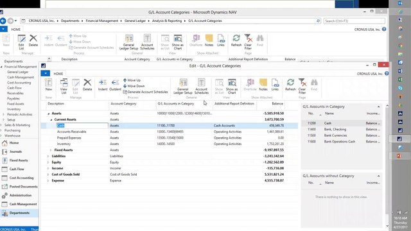Select Bank, Checking in factbox
The height and width of the screenshot is (231, 411).
(x=341, y=130)
